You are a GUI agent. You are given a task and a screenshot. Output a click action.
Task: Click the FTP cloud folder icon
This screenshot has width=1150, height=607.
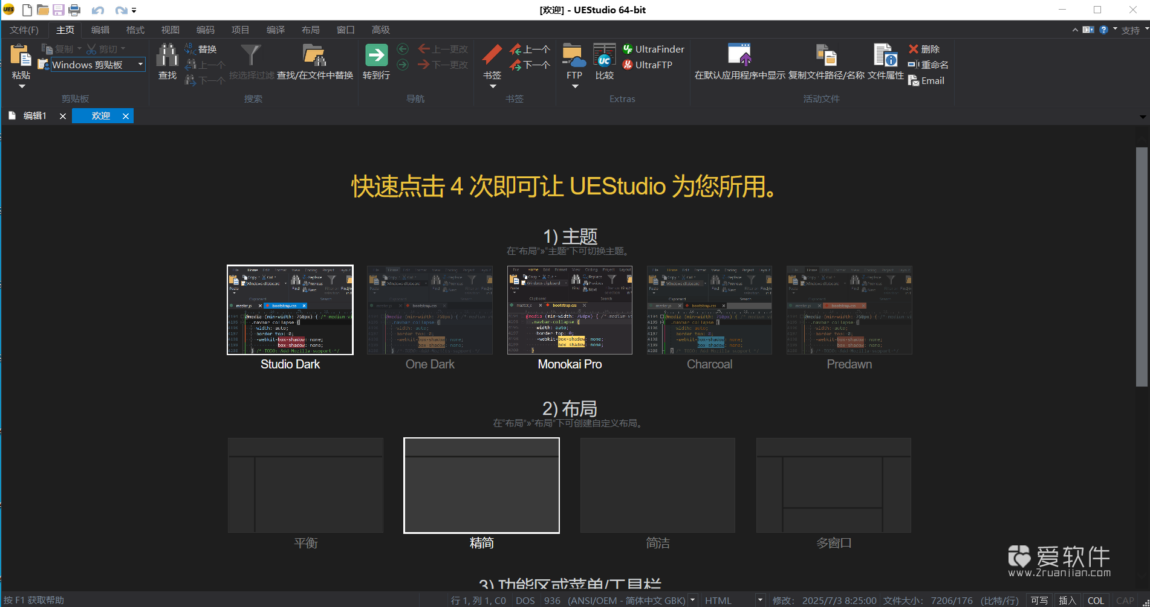(574, 56)
